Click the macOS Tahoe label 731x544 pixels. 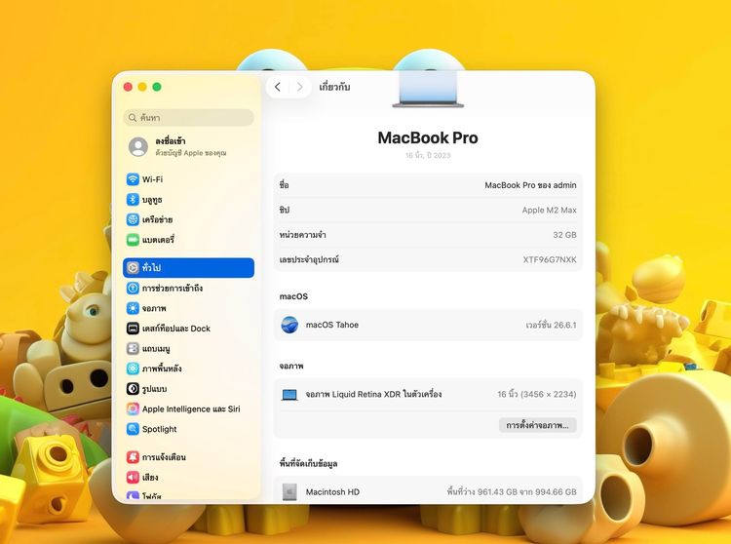click(332, 325)
